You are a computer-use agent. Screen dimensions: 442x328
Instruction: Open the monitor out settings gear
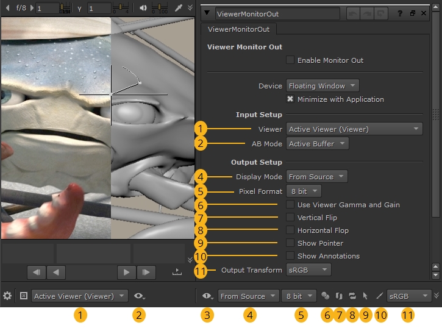7,296
